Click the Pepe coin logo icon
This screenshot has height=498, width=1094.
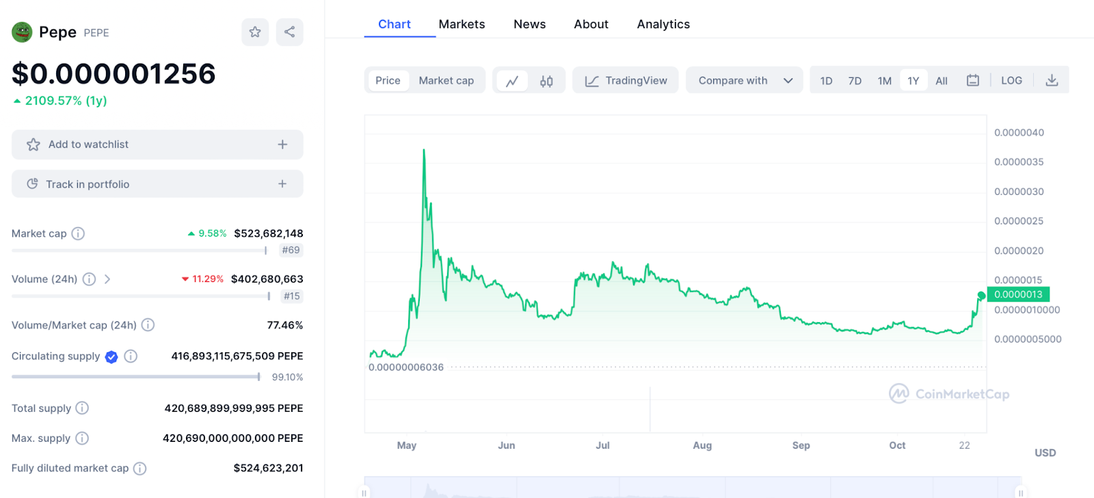point(22,32)
